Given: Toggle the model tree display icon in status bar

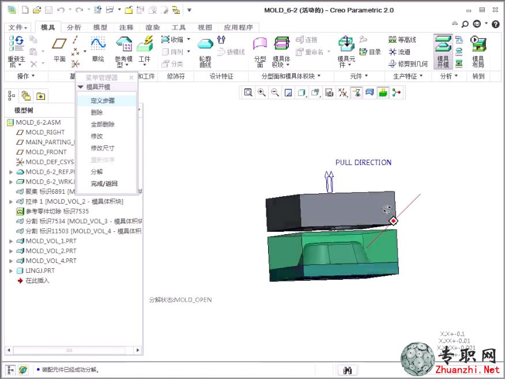Looking at the screenshot, I should [x=10, y=370].
